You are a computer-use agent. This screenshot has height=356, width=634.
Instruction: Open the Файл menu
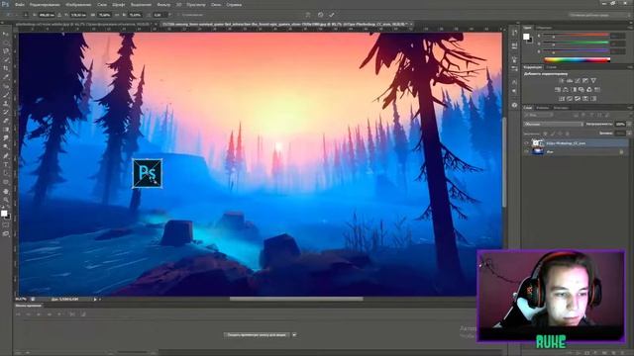pyautogui.click(x=20, y=5)
